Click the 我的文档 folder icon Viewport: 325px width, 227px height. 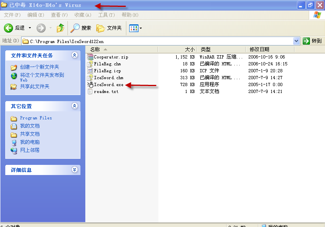pos(14,126)
